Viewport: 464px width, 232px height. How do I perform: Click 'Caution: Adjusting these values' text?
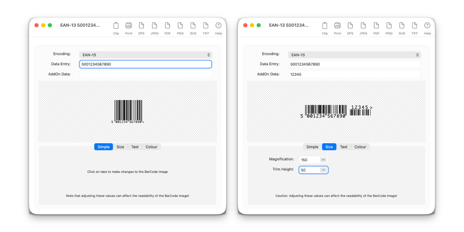(x=336, y=196)
